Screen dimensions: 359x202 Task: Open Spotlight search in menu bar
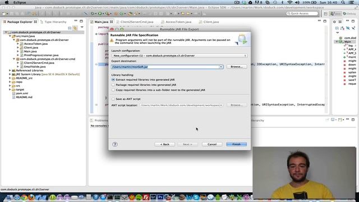[343, 2]
